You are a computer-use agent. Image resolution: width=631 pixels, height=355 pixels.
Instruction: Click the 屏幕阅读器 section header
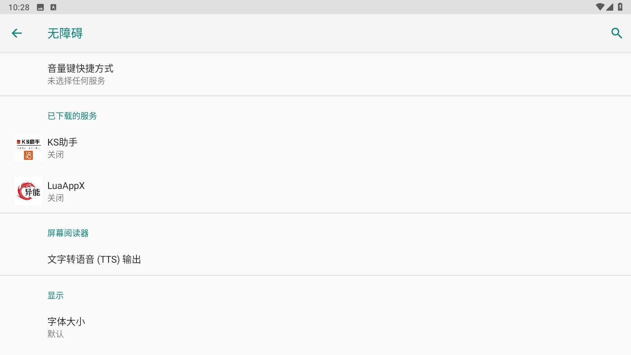click(68, 233)
